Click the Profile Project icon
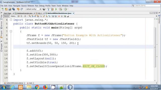The image size is (161, 90). point(65,9)
